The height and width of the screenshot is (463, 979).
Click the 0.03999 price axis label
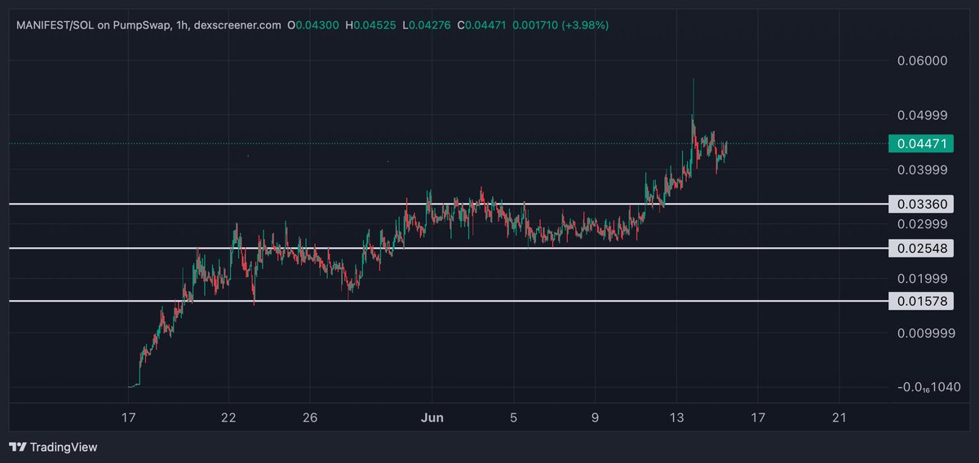pyautogui.click(x=922, y=170)
